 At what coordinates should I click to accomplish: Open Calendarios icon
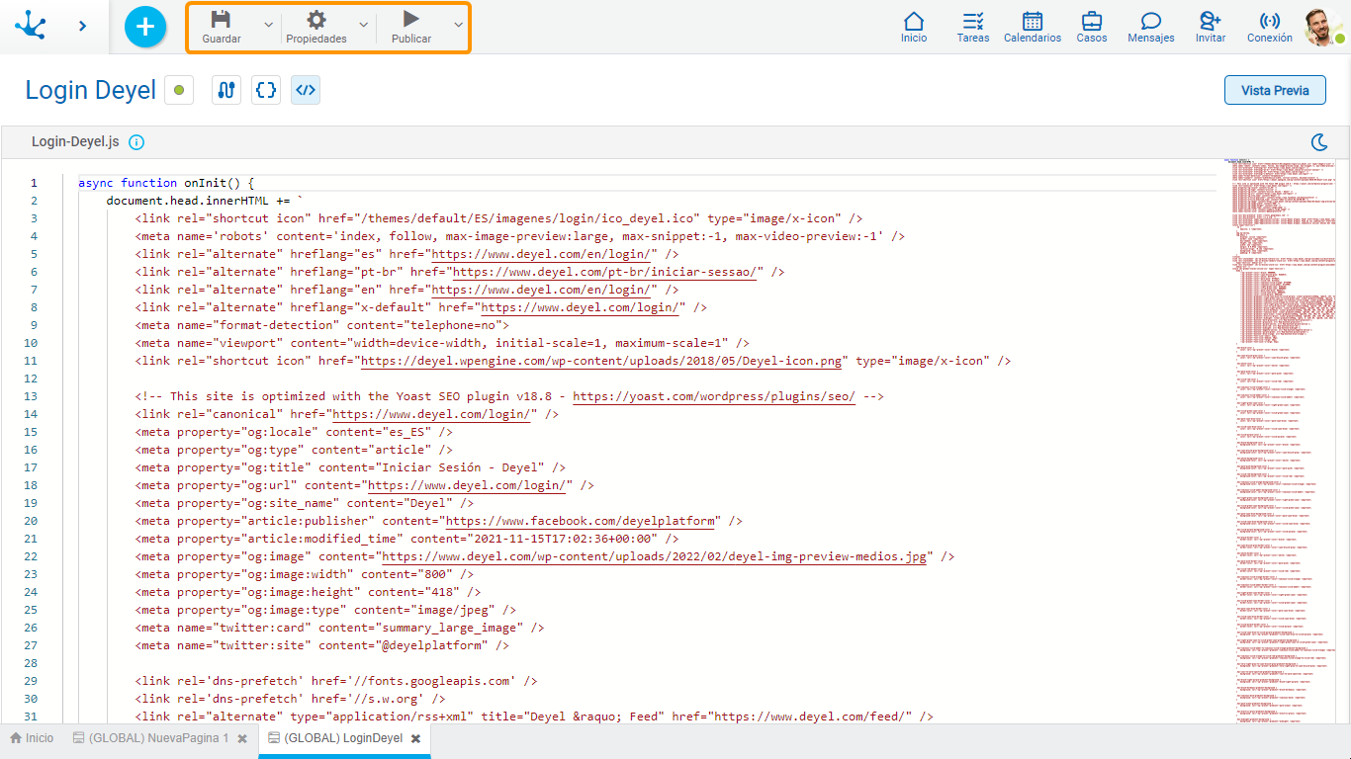(1033, 21)
